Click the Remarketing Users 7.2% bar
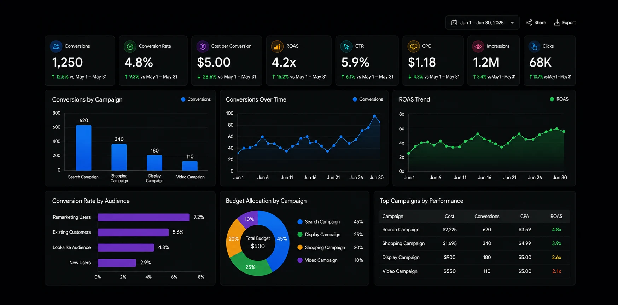Viewport: 618px width, 305px height. (x=144, y=217)
